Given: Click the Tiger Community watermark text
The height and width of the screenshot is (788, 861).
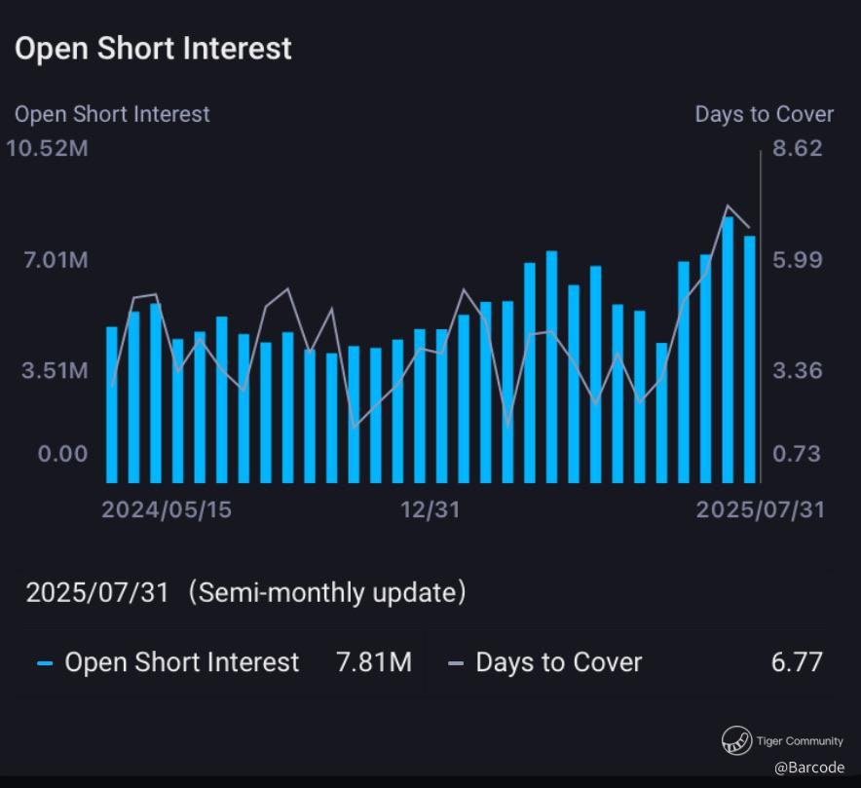Looking at the screenshot, I should [800, 741].
